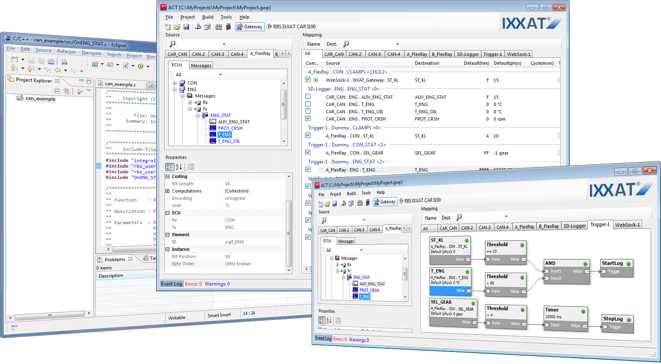Viewport: 661px width, 364px height.
Task: Uncheck the A_FlexRay CON ST_KL checkbox
Action: point(308,135)
